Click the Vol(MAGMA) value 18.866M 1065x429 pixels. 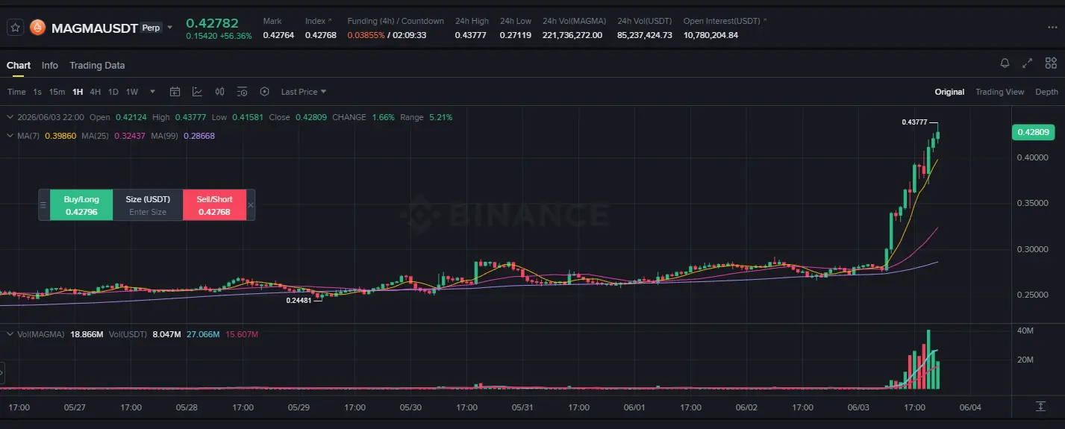87,334
